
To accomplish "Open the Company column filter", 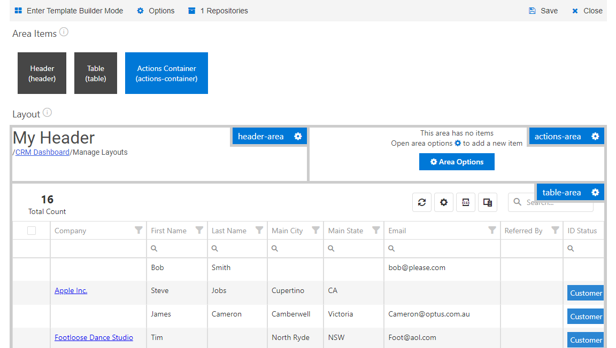I will [138, 230].
